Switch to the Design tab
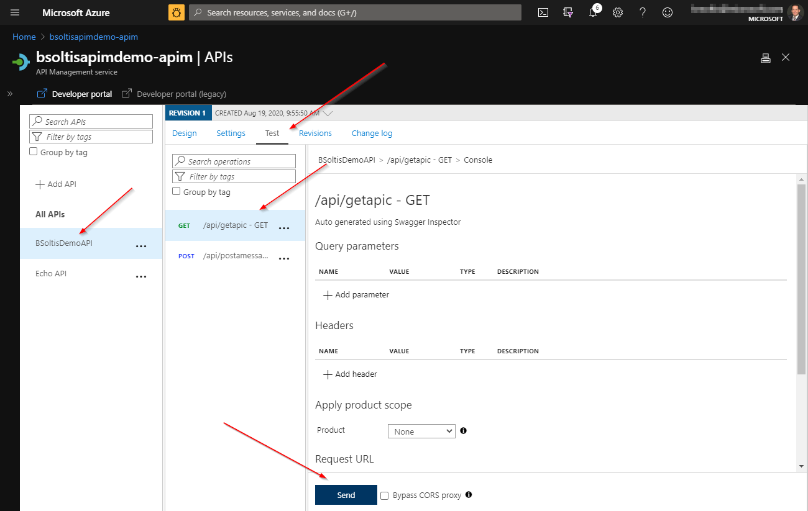The image size is (808, 511). click(x=184, y=133)
